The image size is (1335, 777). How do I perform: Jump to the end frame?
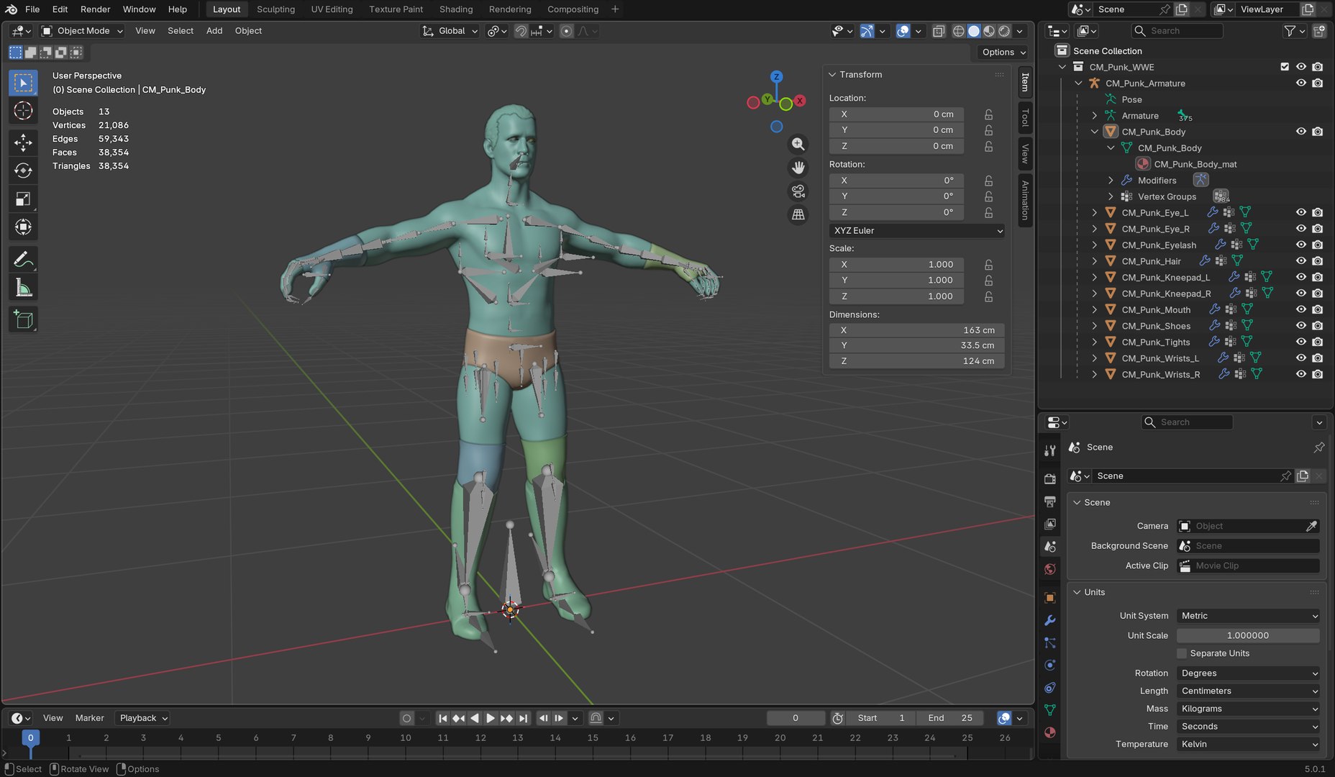click(523, 718)
